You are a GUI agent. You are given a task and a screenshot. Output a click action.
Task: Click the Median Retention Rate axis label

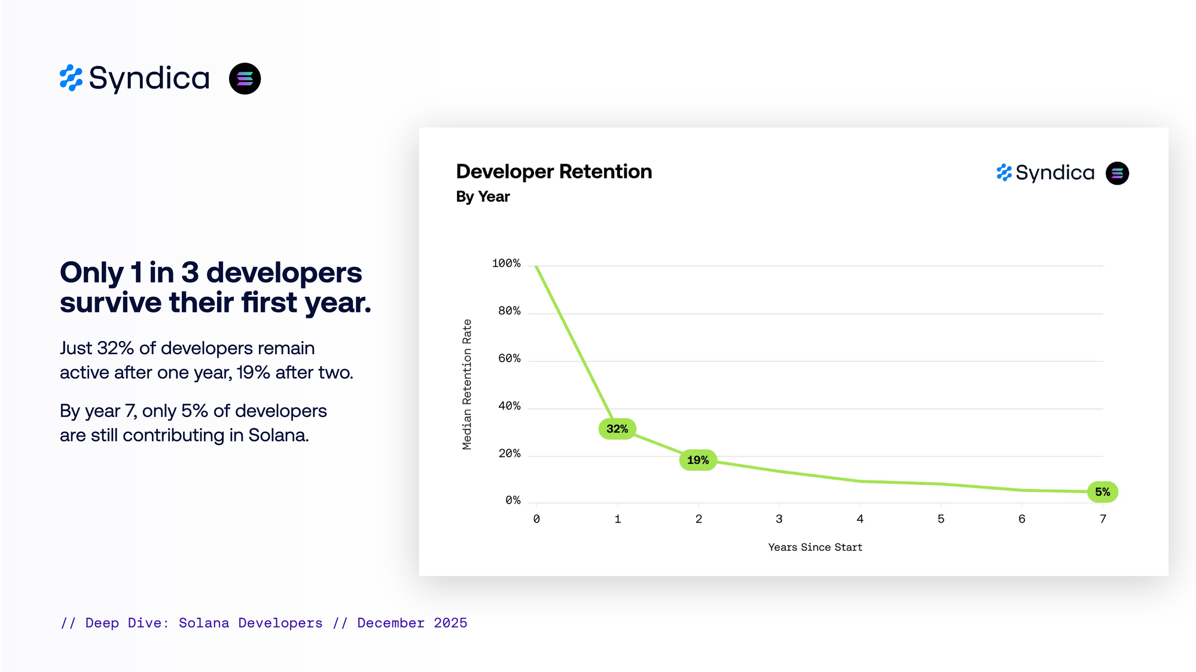467,384
